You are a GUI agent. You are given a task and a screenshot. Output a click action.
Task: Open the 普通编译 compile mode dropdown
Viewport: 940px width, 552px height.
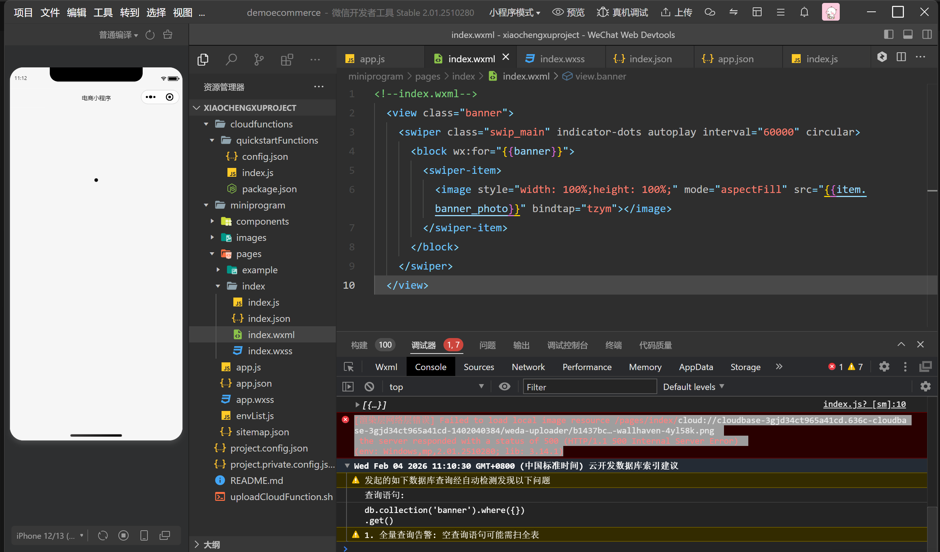pyautogui.click(x=118, y=35)
